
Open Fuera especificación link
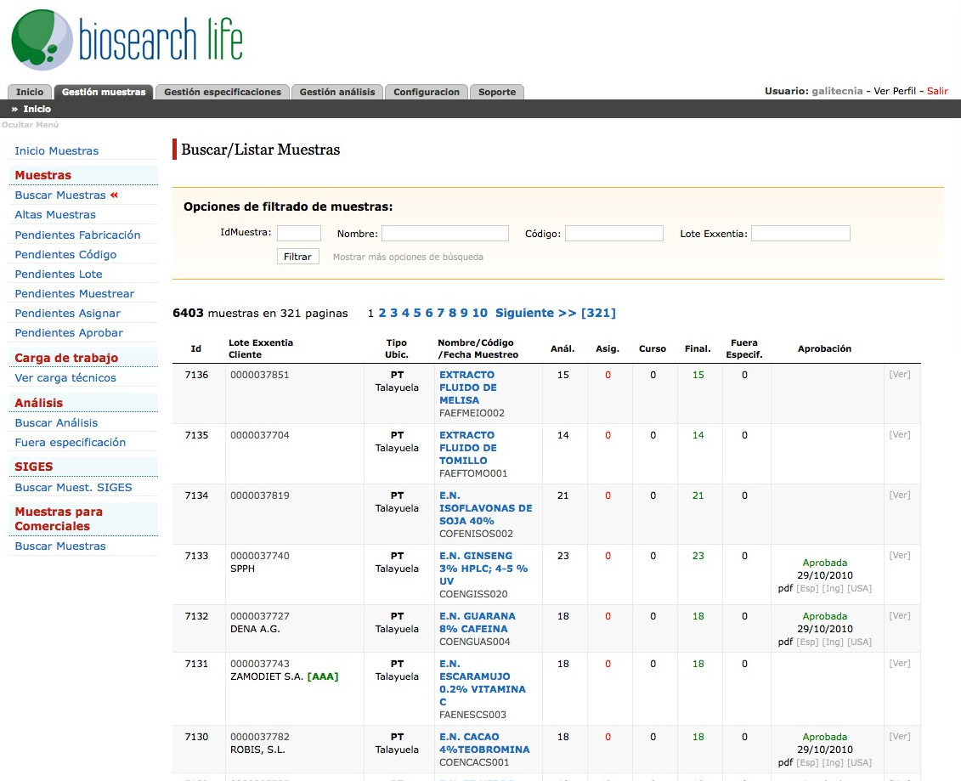pyautogui.click(x=70, y=442)
